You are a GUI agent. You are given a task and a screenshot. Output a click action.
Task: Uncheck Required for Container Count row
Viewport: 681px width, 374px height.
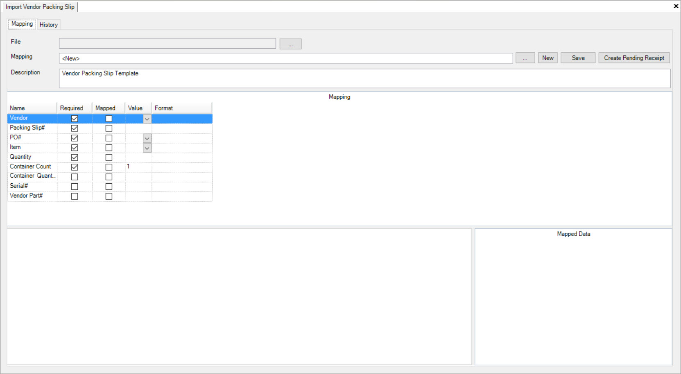click(x=75, y=167)
